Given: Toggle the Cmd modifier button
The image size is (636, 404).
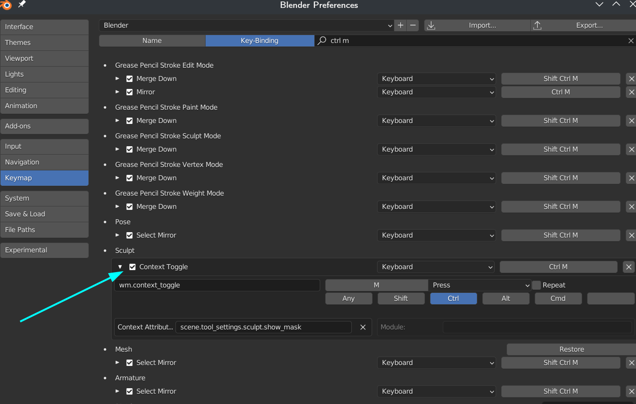Looking at the screenshot, I should point(558,298).
